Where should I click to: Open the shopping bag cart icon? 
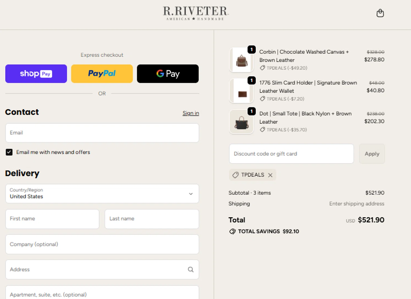(x=380, y=13)
